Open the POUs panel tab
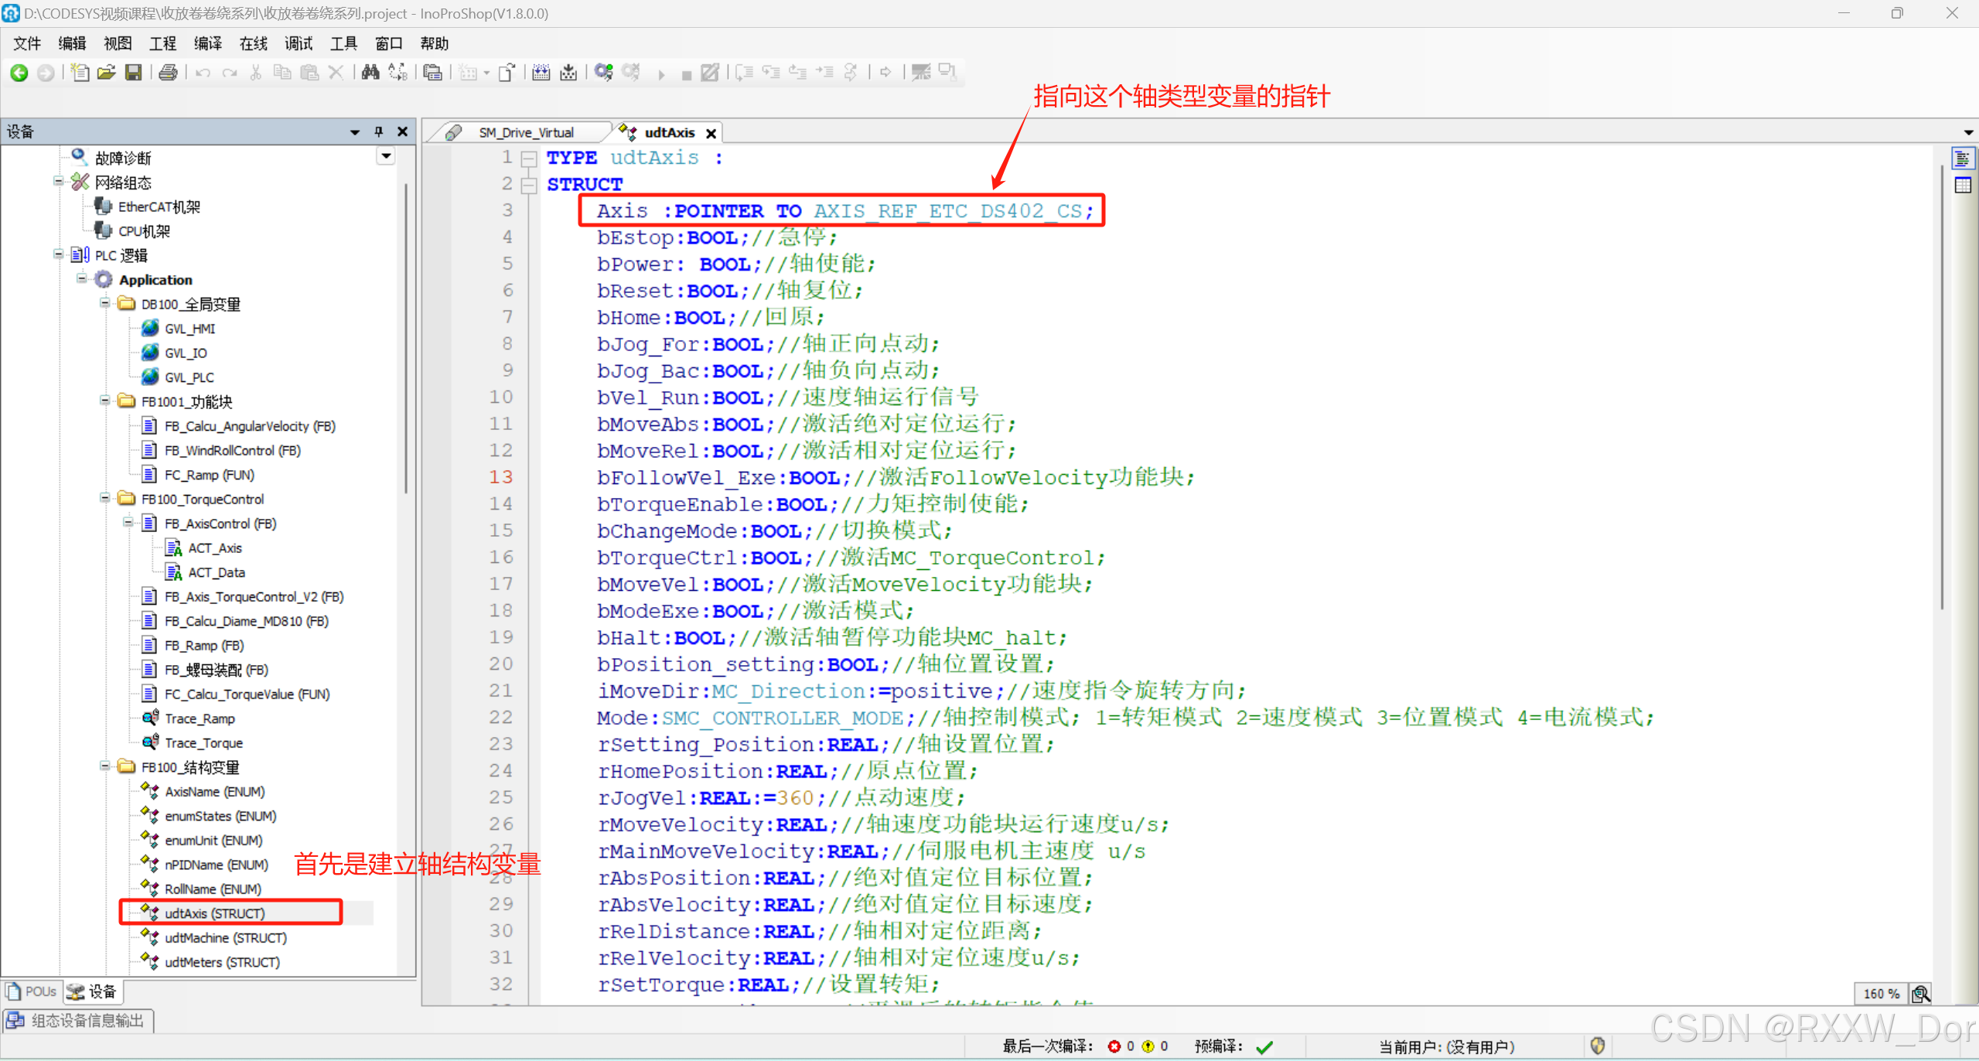The width and height of the screenshot is (1979, 1061). point(32,991)
